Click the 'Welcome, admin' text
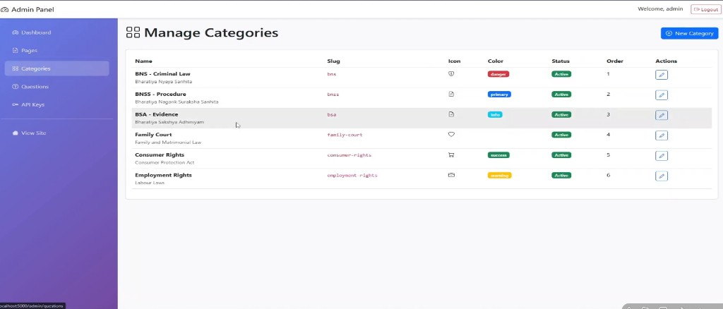 (x=660, y=8)
